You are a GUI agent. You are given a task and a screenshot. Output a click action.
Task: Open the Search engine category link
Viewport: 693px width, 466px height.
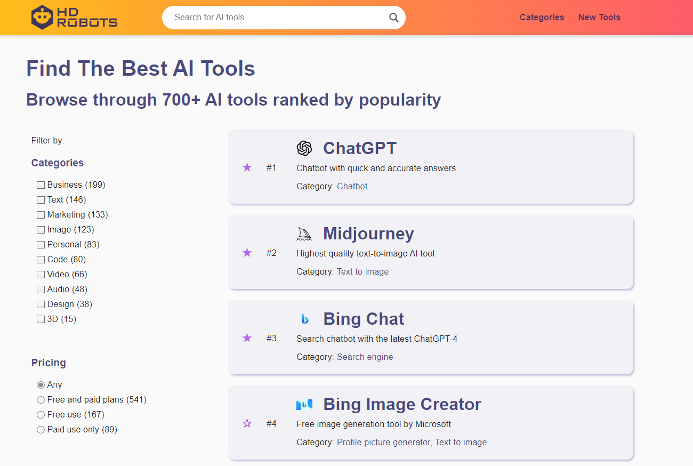[365, 357]
